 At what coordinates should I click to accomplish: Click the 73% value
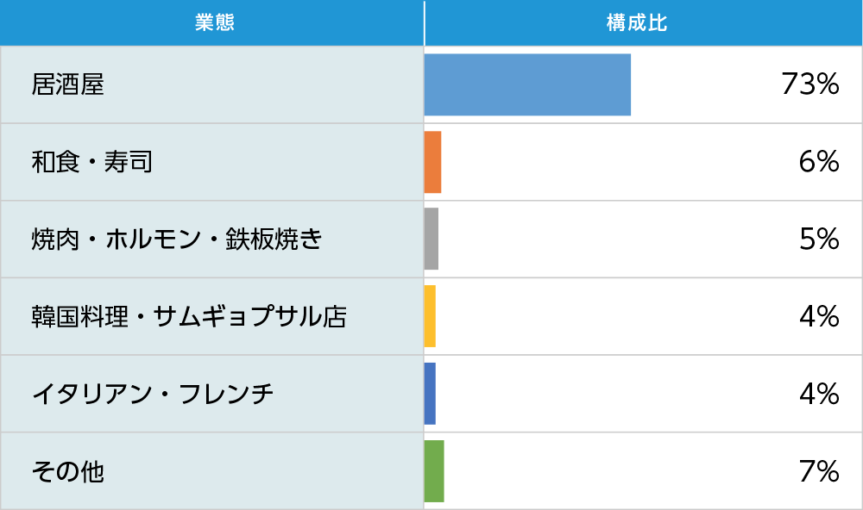click(x=809, y=84)
